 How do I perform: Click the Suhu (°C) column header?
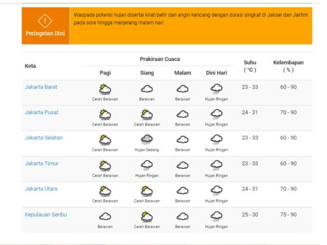[x=250, y=66]
